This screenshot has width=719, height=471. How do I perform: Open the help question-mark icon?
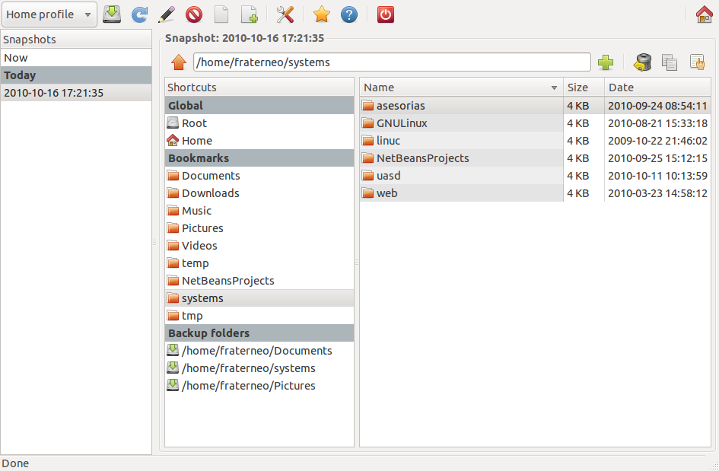tap(349, 14)
